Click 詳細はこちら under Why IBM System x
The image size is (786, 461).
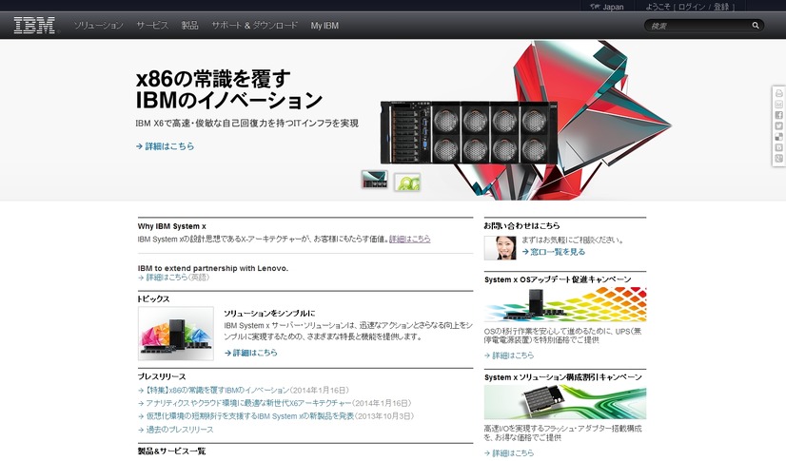click(x=409, y=240)
